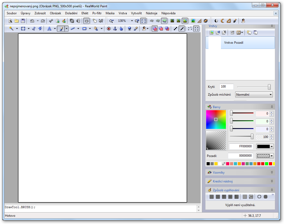
Task: Open the Soubor menu
Action: (x=12, y=13)
